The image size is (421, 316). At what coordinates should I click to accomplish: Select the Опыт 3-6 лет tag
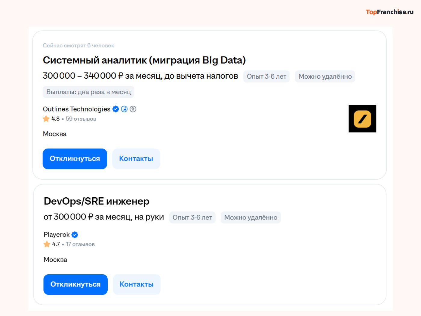266,76
